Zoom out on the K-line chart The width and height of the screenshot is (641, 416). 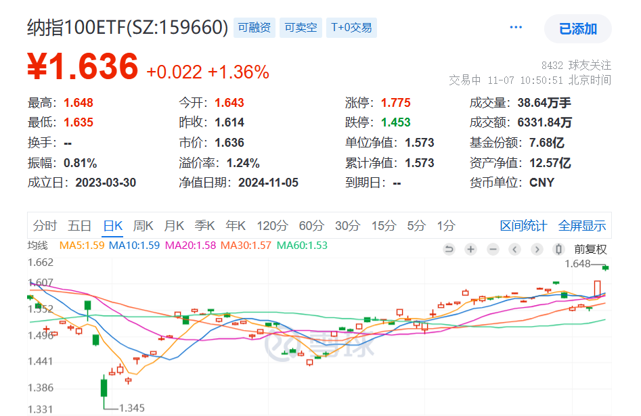(x=492, y=249)
